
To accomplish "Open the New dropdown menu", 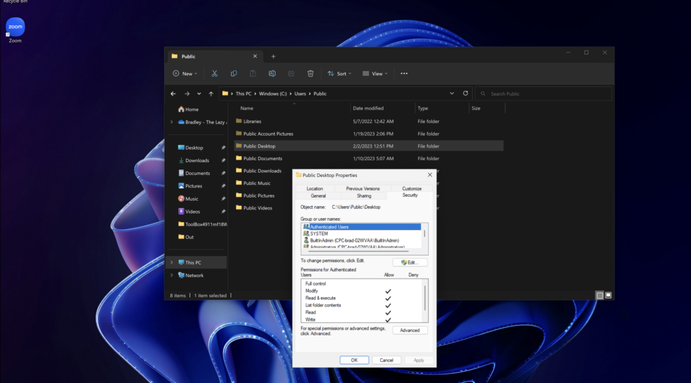I will (185, 74).
